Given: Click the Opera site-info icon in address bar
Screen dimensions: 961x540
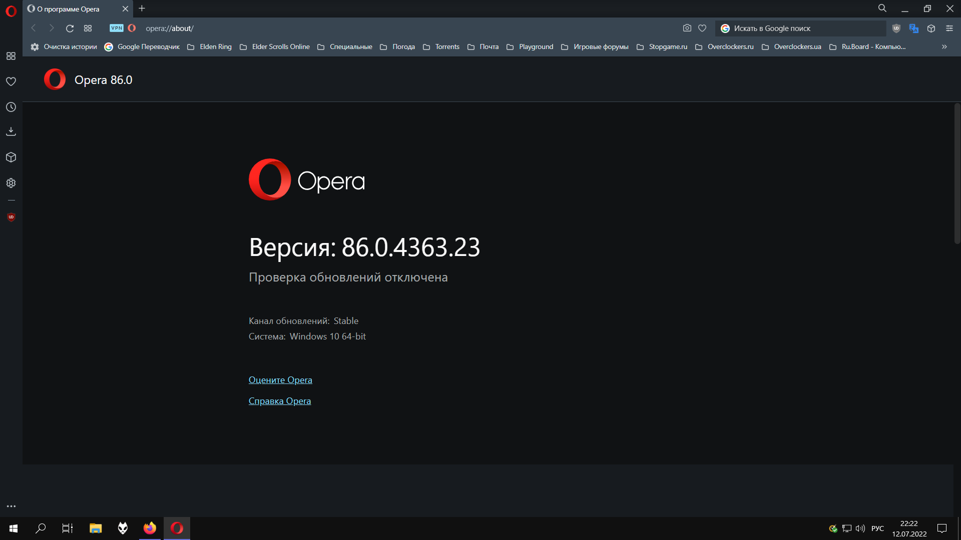Looking at the screenshot, I should [132, 28].
